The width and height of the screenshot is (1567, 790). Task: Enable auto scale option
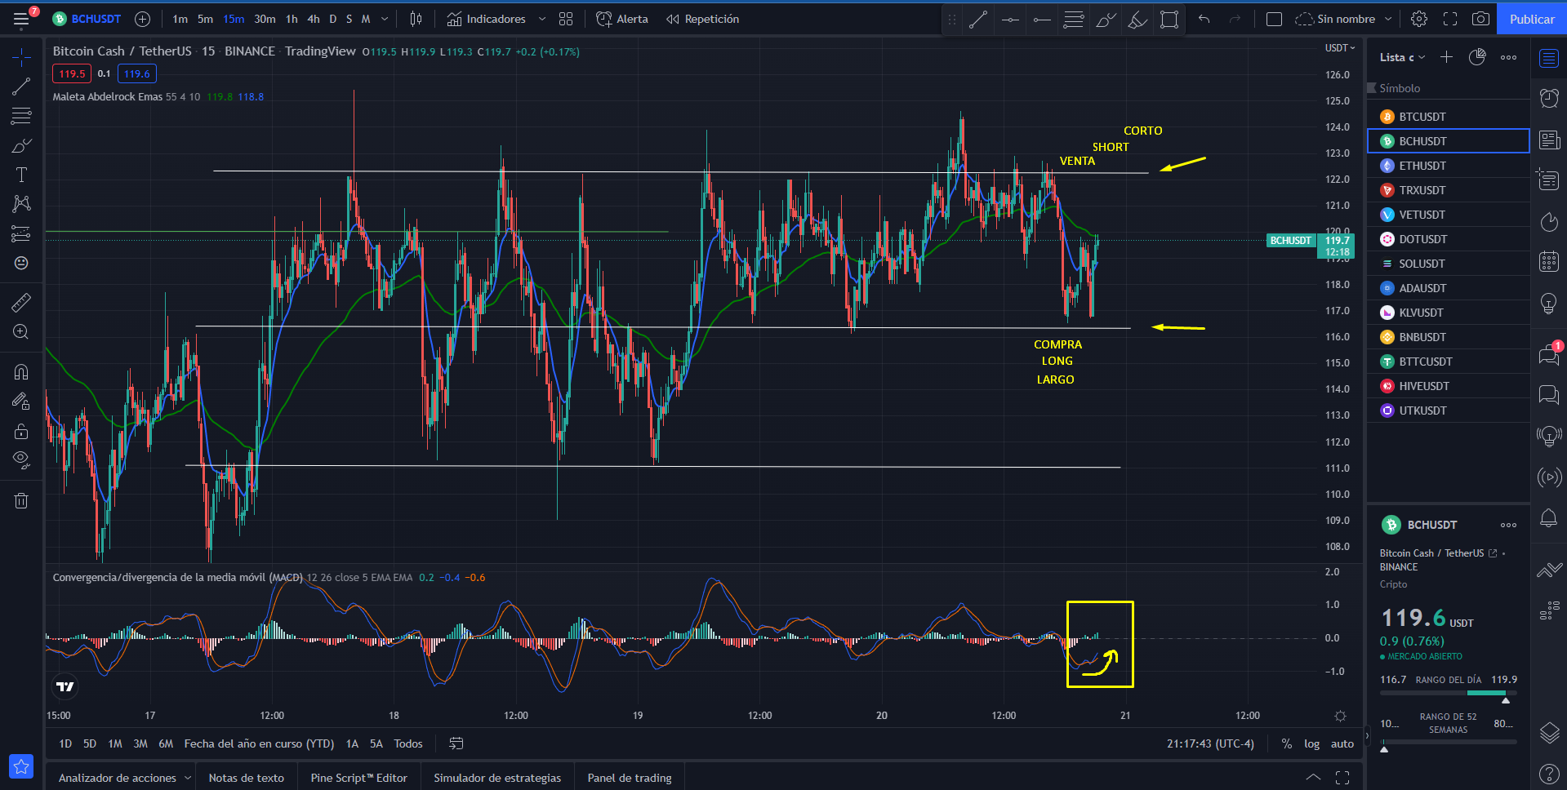click(1342, 743)
